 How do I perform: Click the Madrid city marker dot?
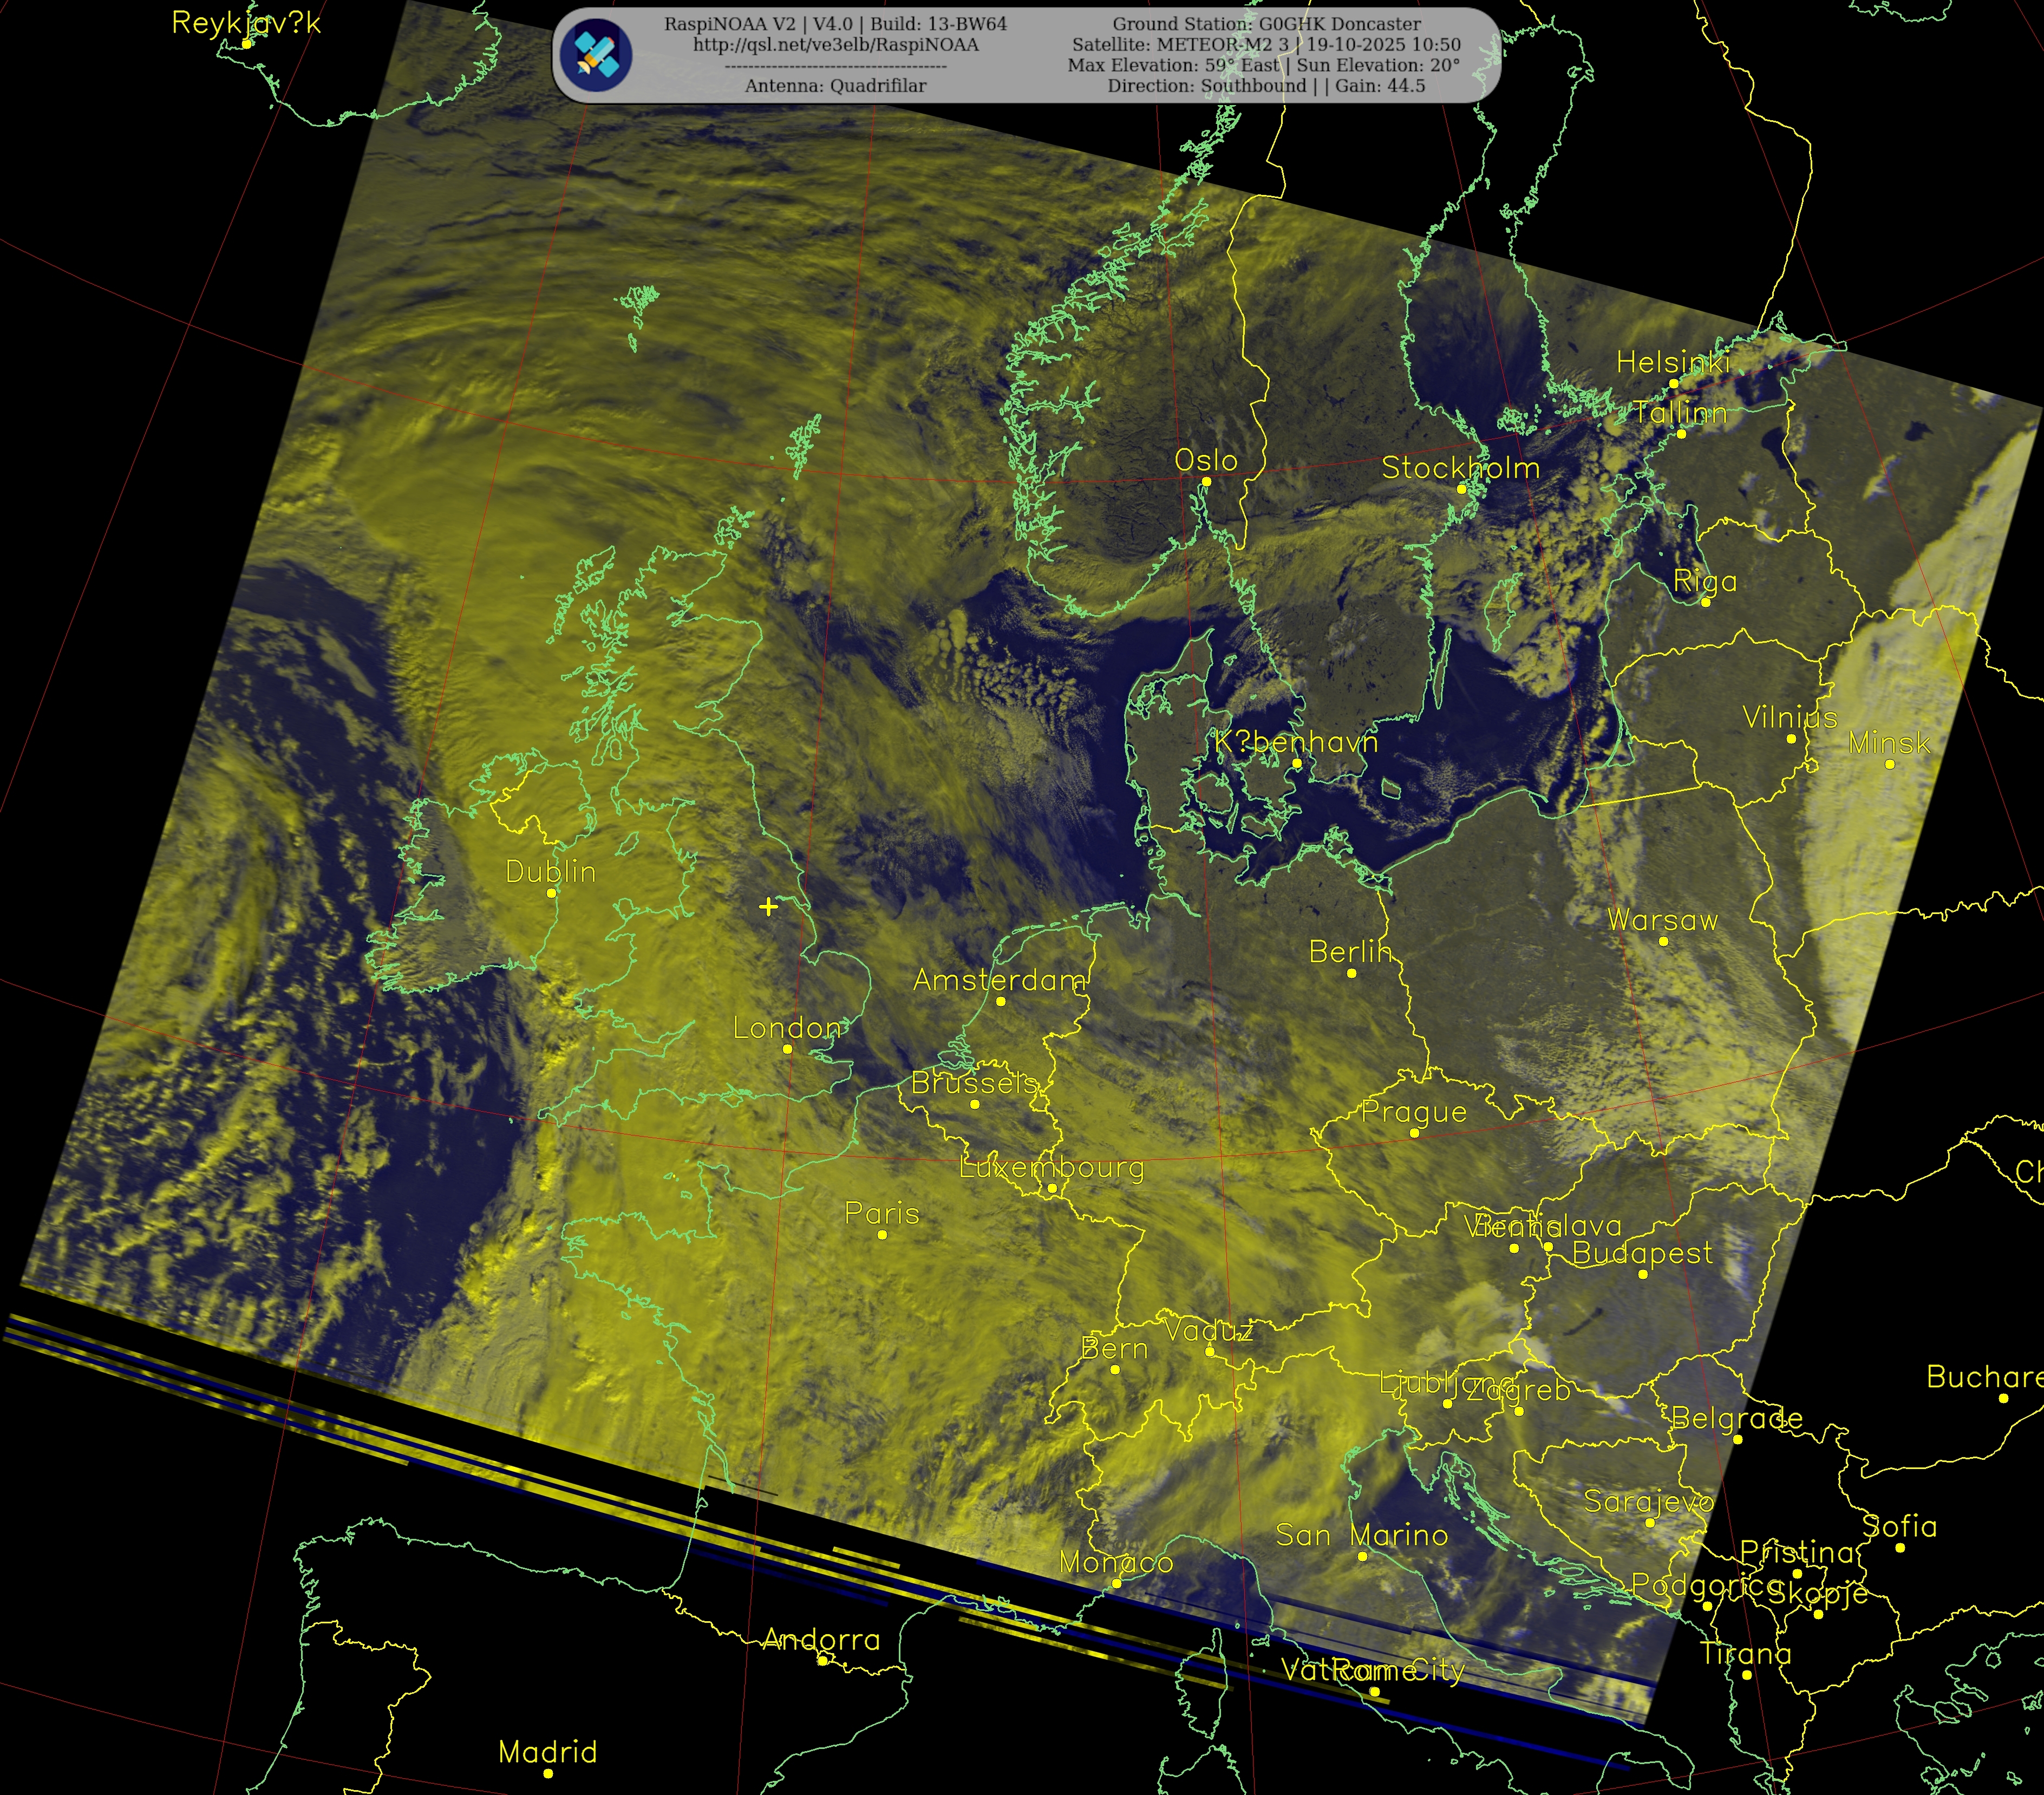548,1773
